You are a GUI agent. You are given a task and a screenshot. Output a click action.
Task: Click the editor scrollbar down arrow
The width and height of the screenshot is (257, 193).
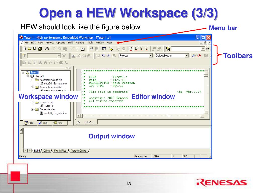click(x=206, y=112)
